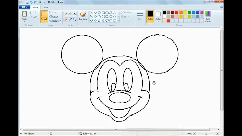The height and width of the screenshot is (136, 242).
Task: Undo the last action from title bar
Action: click(x=31, y=2)
